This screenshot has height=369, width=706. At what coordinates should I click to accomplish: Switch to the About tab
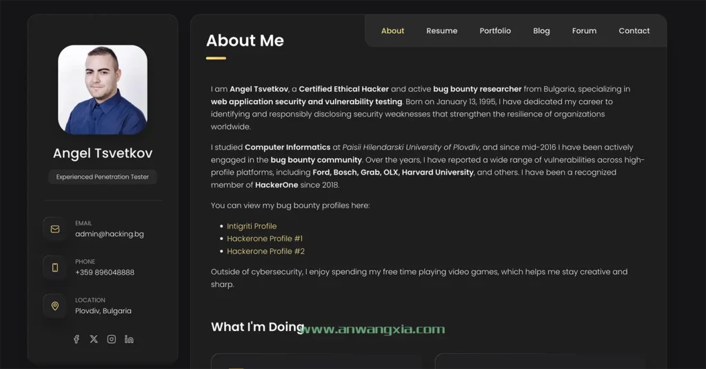pos(393,31)
